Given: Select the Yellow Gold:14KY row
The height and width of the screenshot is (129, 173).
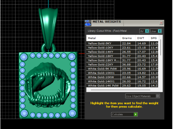Looking at the screenshot, I should coord(122,52).
